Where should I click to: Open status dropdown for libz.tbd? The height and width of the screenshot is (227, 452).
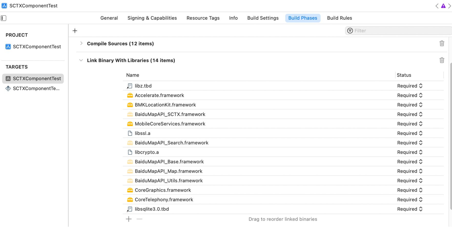coord(410,86)
